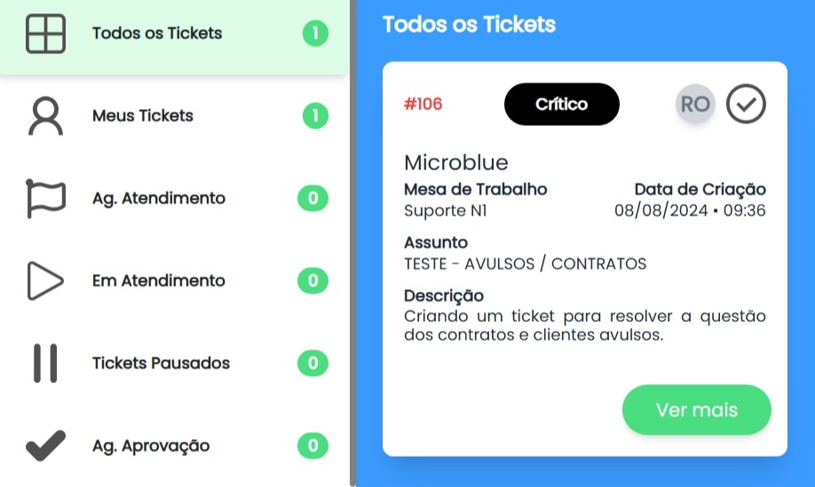Show the Em Atendimento tickets list
The image size is (815, 487).
159,280
